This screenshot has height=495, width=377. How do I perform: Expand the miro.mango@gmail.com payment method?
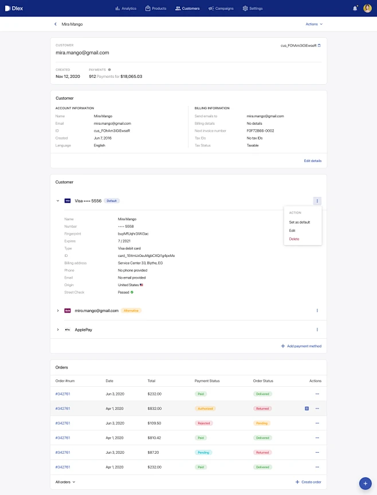coord(58,311)
